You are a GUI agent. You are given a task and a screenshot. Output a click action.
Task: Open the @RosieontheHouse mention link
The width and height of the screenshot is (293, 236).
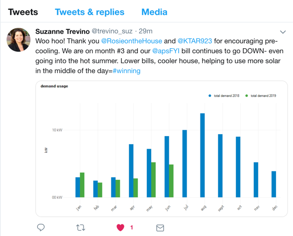coord(131,41)
